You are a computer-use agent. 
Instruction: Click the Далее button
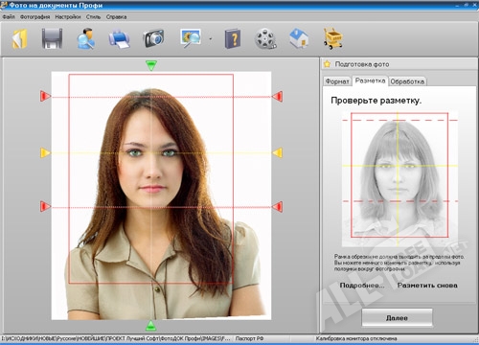(x=397, y=318)
